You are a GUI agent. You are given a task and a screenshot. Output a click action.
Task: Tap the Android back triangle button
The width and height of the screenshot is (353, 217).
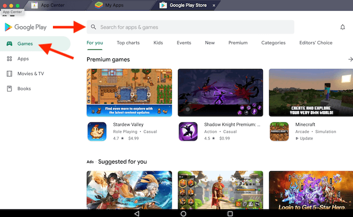click(137, 213)
